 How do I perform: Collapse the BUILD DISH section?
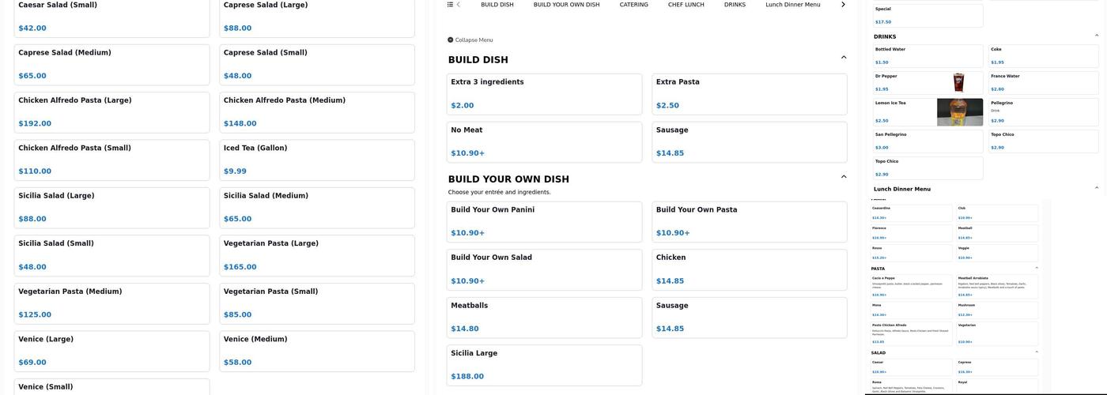pyautogui.click(x=844, y=58)
